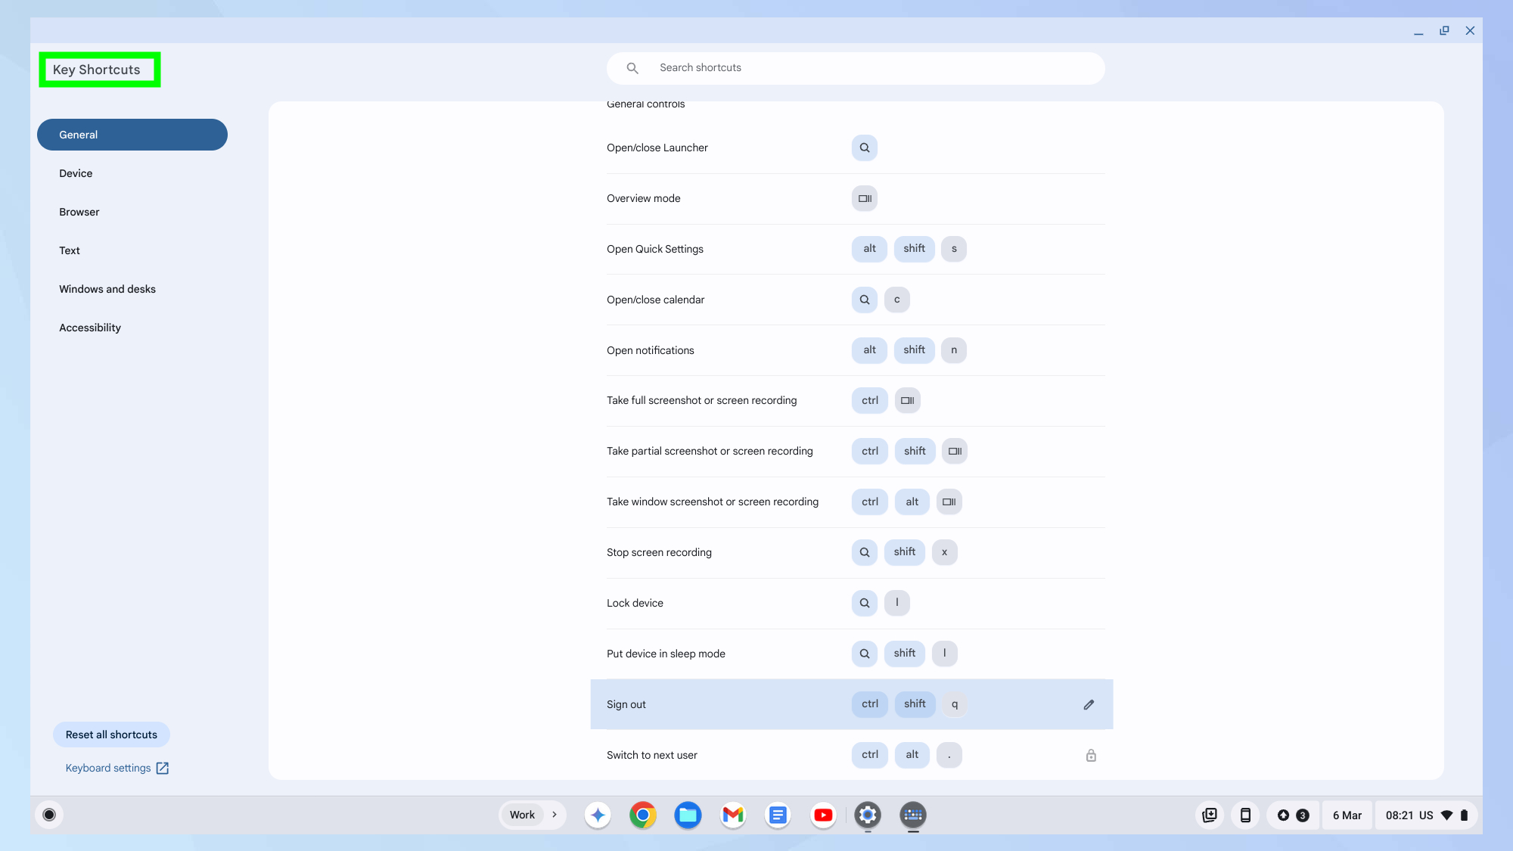The width and height of the screenshot is (1513, 851).
Task: Click the Gemini sparkle icon on shelf
Action: point(598,815)
